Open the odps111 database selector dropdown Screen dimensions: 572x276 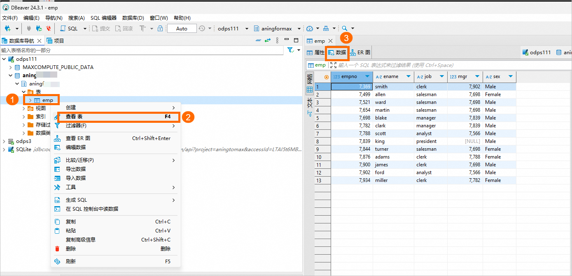click(x=246, y=28)
